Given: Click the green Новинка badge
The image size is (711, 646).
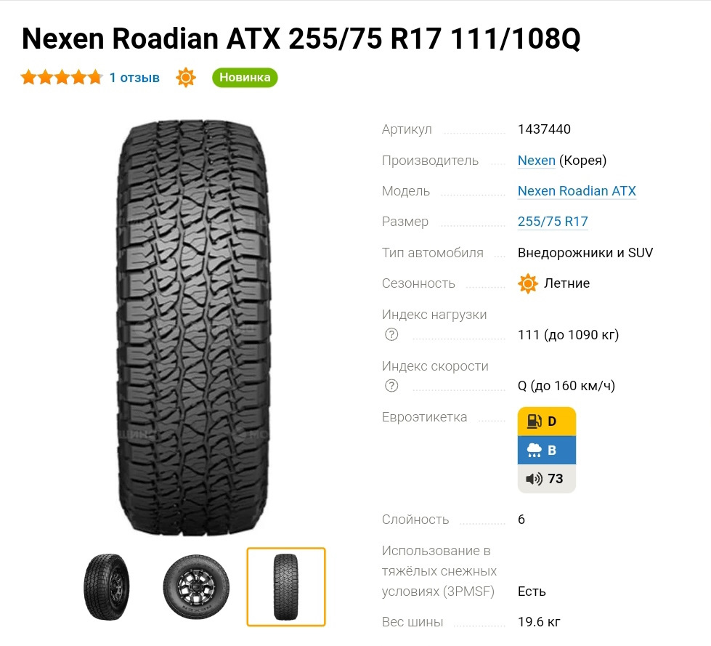Looking at the screenshot, I should coord(245,78).
